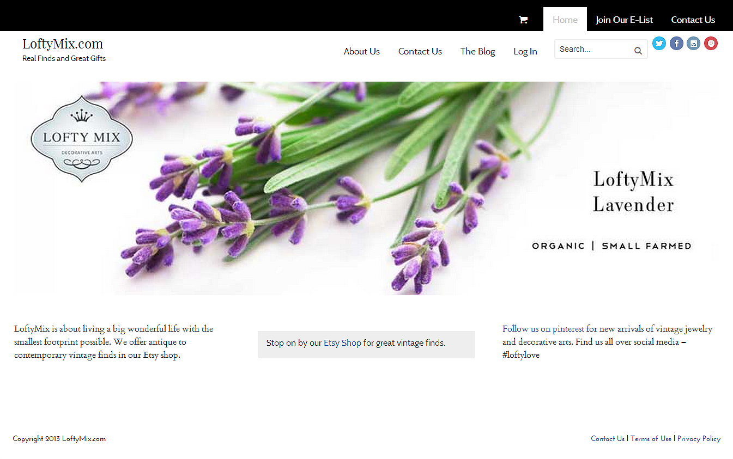733x459 pixels.
Task: Open the Etsy Shop link
Action: click(x=343, y=343)
